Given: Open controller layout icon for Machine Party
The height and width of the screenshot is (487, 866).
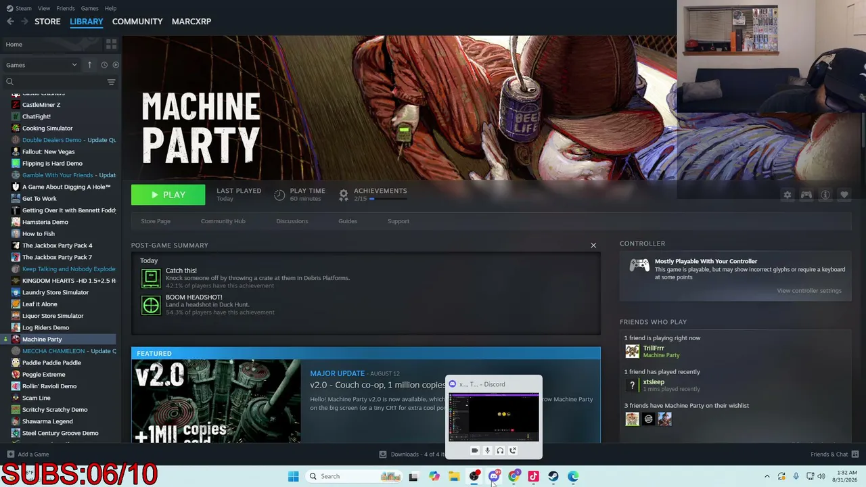Looking at the screenshot, I should click(x=806, y=195).
